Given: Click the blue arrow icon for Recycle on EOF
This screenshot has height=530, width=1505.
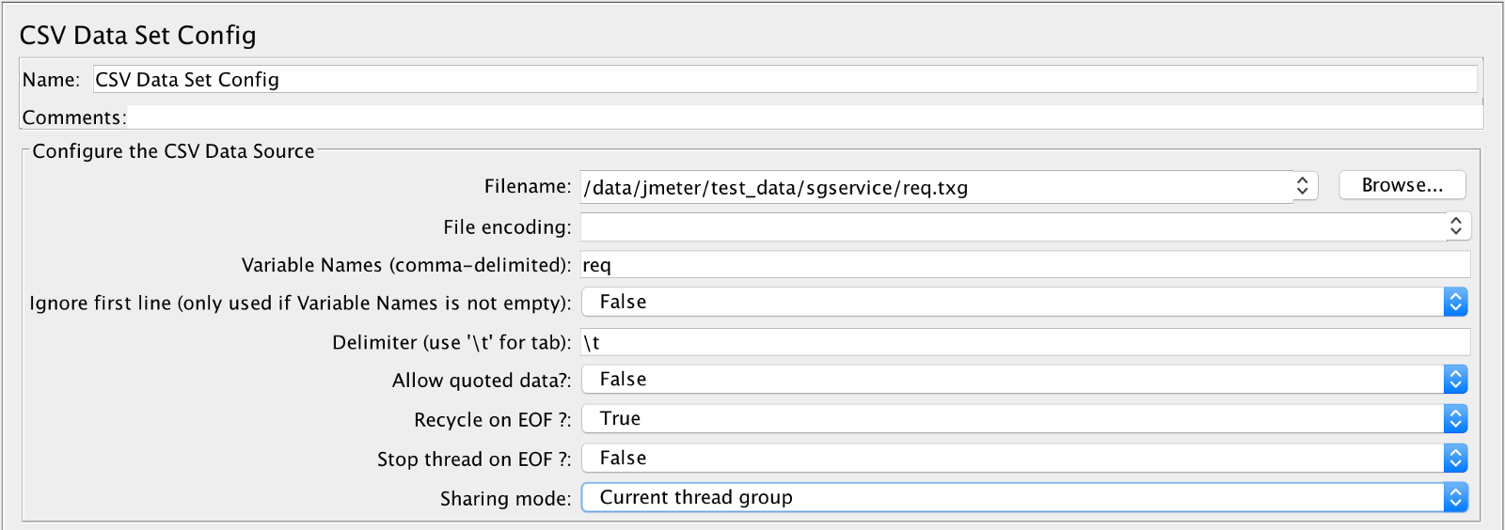Looking at the screenshot, I should (x=1455, y=419).
